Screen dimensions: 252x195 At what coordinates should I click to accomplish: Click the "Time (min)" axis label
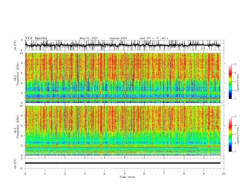click(127, 177)
